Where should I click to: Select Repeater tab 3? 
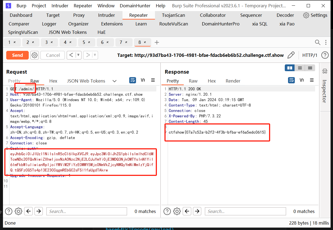pyautogui.click(x=49, y=42)
